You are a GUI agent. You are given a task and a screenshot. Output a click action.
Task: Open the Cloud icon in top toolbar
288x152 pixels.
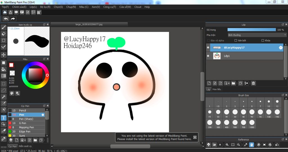(x=5, y=12)
